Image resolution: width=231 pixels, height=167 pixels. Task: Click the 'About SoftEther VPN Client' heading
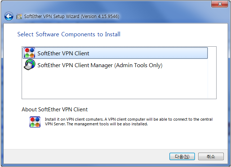point(54,110)
